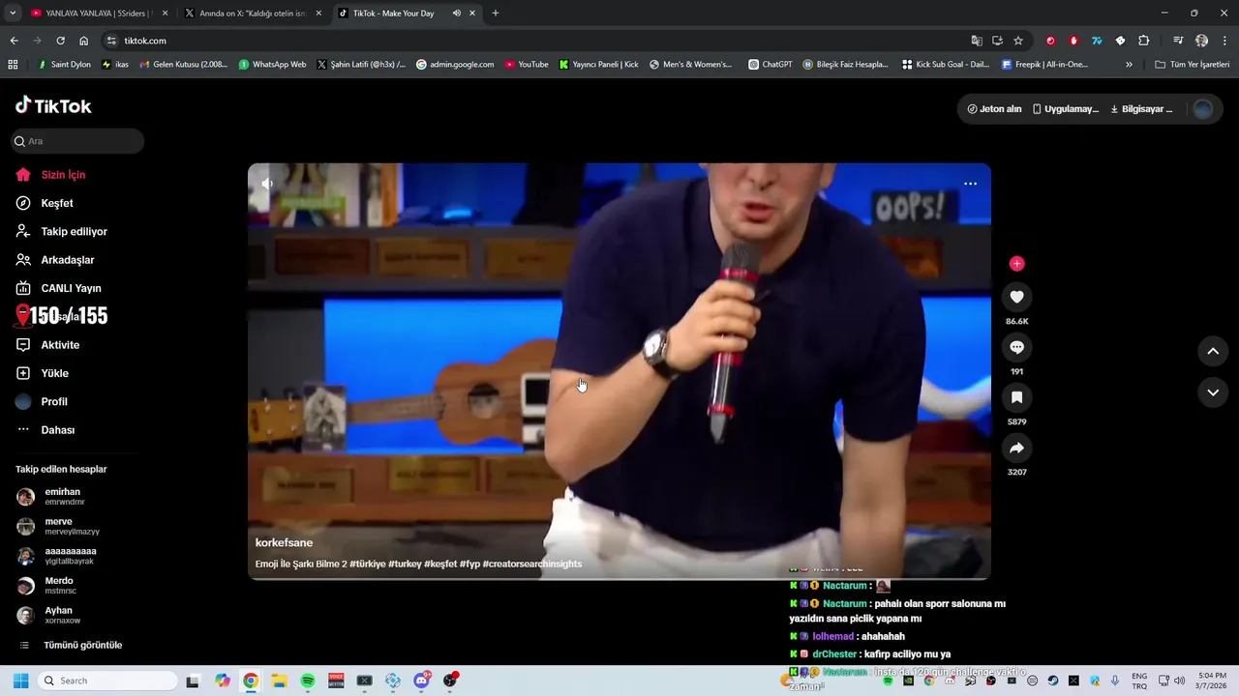Open Yayıncı Paneli | Kick bookmark
Viewport: 1239px width, 696px height.
(599, 65)
